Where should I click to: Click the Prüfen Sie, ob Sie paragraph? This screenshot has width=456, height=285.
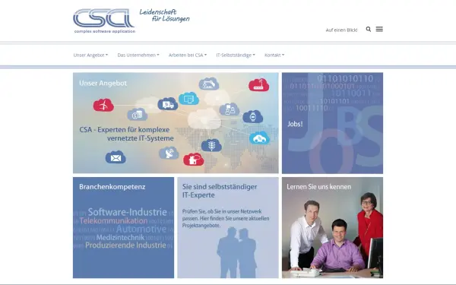coord(226,218)
